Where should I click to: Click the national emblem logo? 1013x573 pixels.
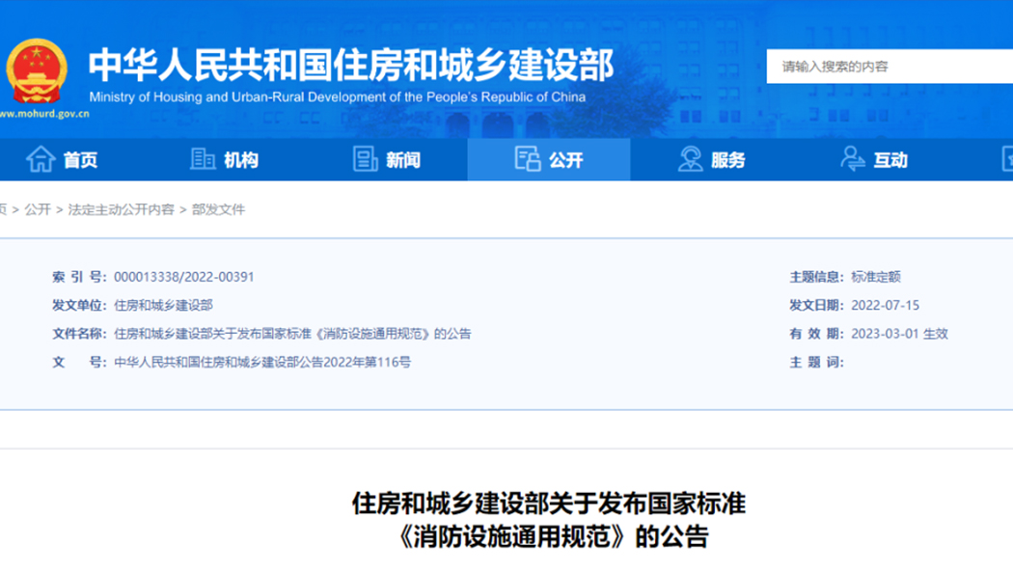click(x=37, y=71)
